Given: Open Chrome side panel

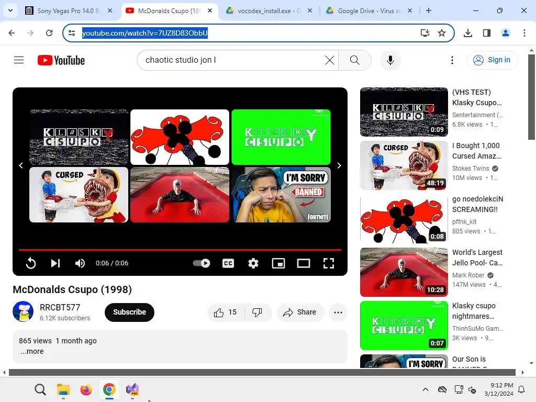Looking at the screenshot, I should click(x=487, y=33).
